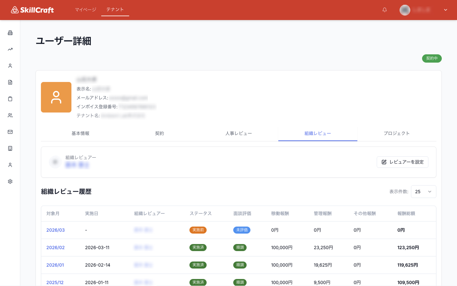Open the notification bell icon
The image size is (457, 286).
(x=384, y=10)
